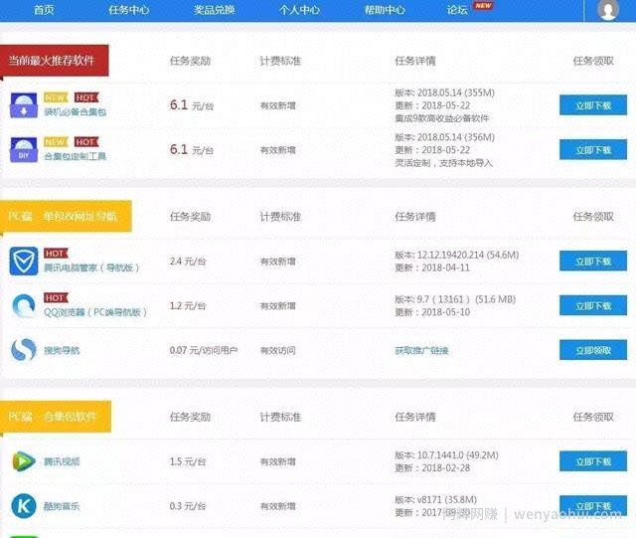The height and width of the screenshot is (538, 636).
Task: Click the 1.5 元/台 reward text
Action: tap(188, 461)
